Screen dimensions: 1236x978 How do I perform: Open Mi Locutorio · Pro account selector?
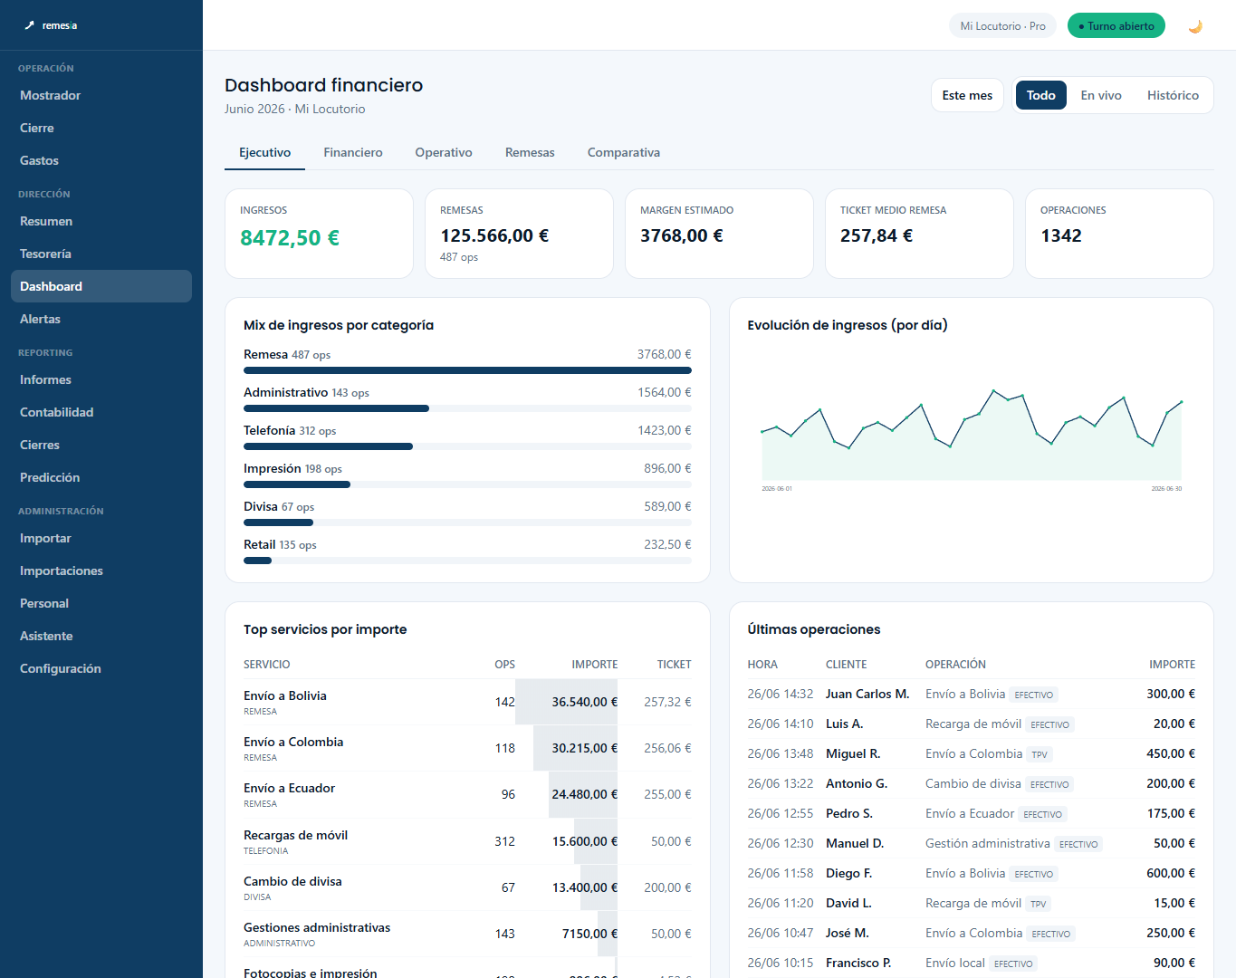(1003, 26)
